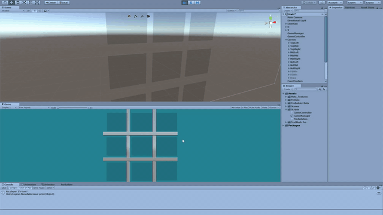Expand the LevelGeo object in Hierarchy
Screen dimensions: 383x215
click(x=286, y=24)
